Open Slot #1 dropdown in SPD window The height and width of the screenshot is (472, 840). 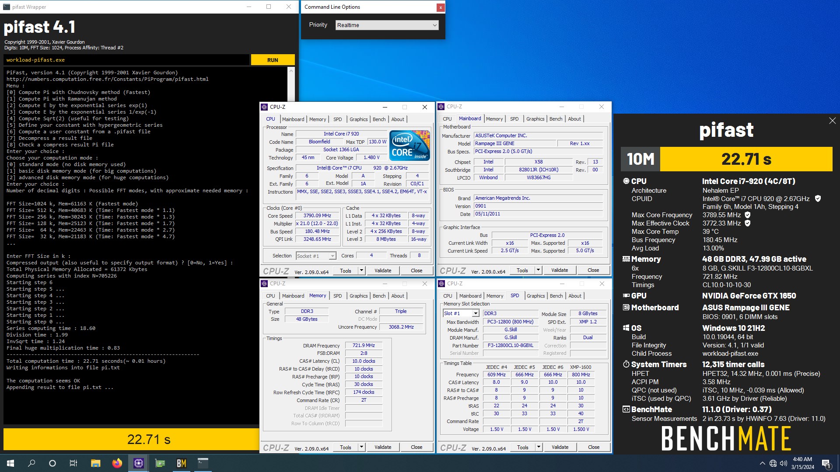[461, 313]
